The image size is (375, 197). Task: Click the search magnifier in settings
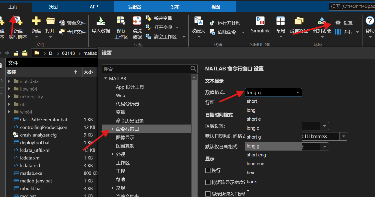click(194, 69)
